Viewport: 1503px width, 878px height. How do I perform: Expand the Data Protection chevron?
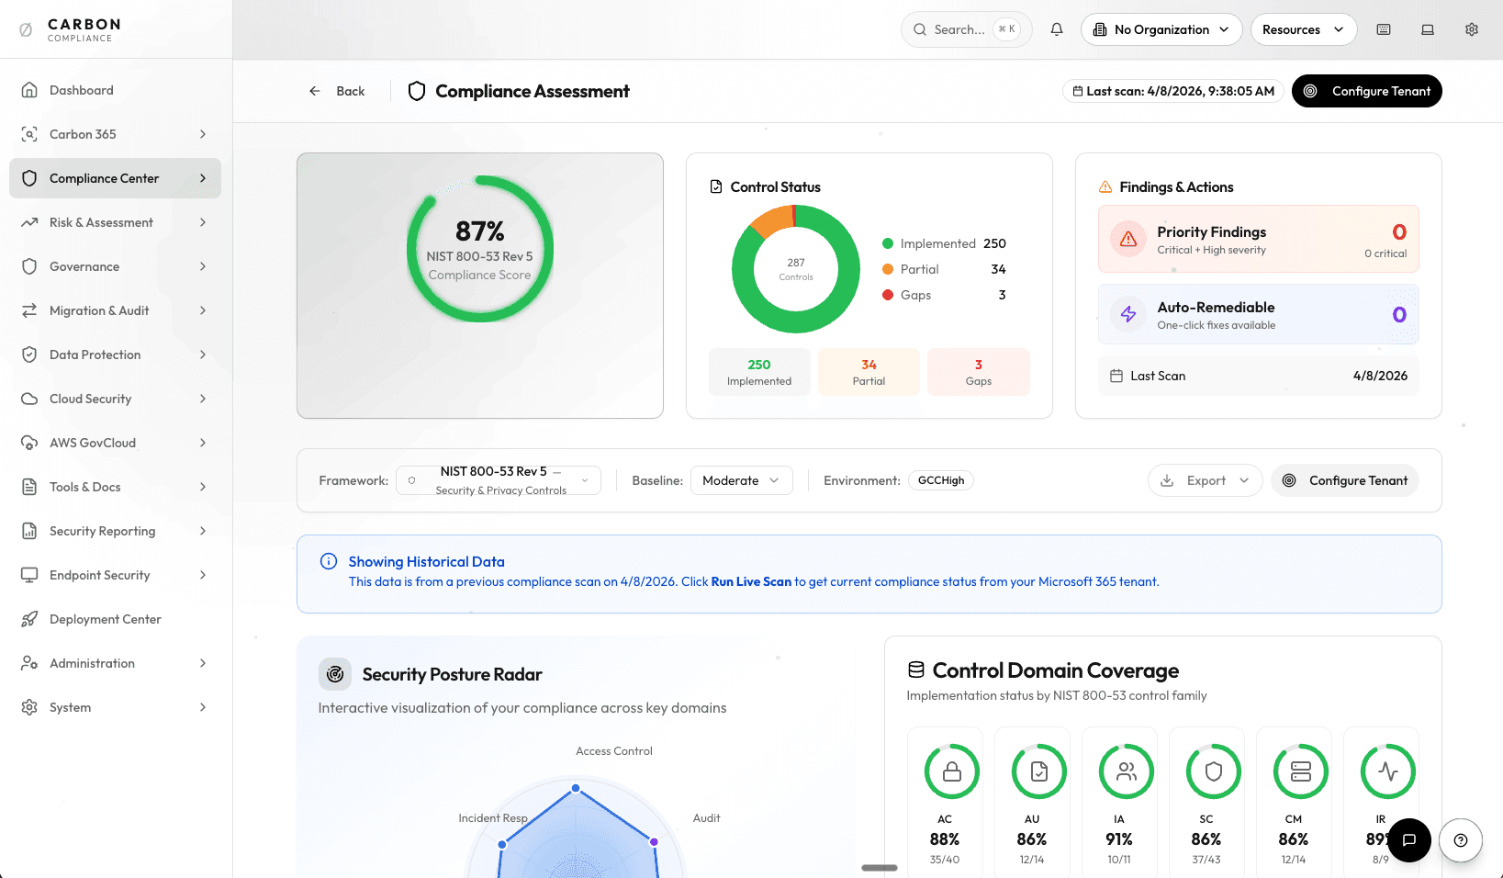pos(203,355)
